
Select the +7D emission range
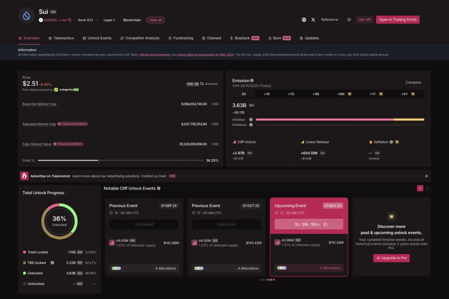pyautogui.click(x=291, y=94)
